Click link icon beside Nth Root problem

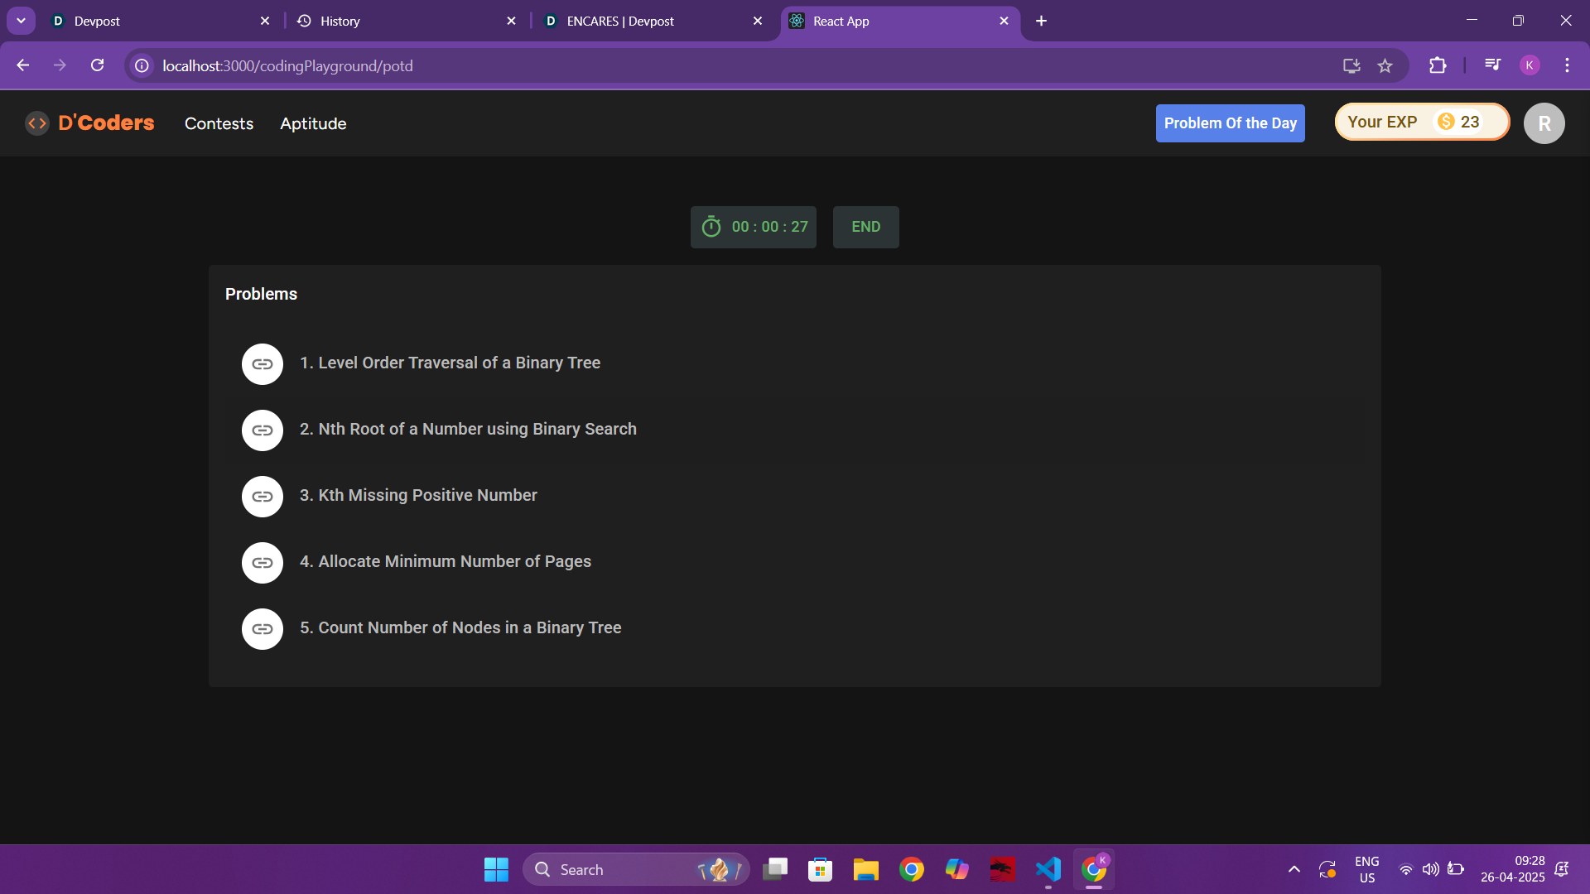(263, 430)
